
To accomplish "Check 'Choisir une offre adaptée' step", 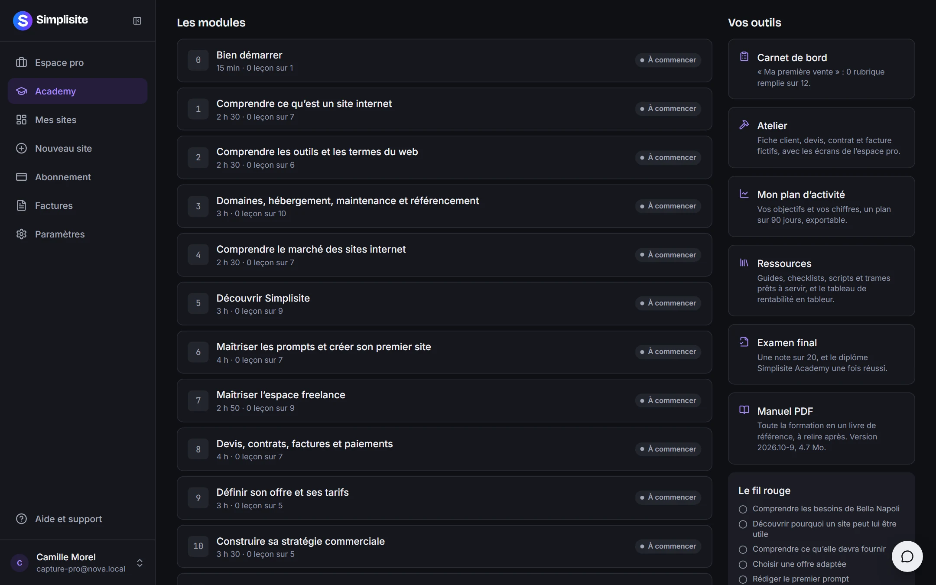I will (743, 565).
